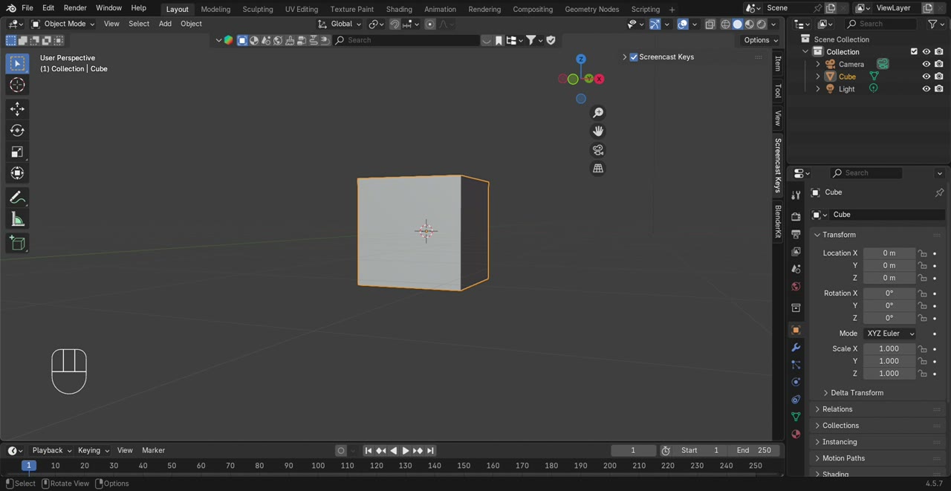Switch to the Shading workspace tab

pyautogui.click(x=399, y=9)
